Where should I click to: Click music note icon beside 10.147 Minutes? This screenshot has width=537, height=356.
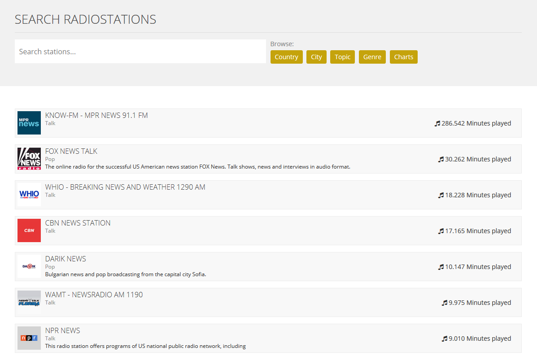coord(441,267)
